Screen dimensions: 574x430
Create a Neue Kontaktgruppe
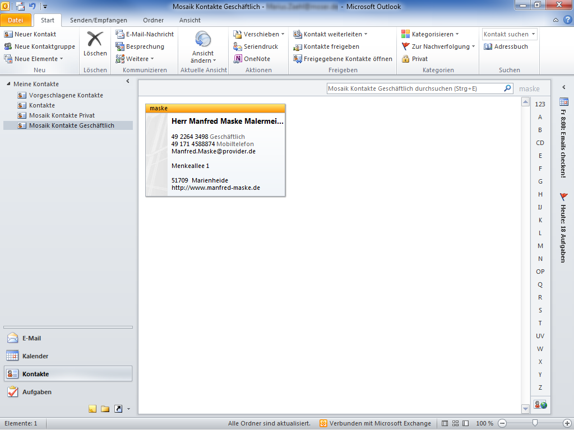pyautogui.click(x=40, y=46)
